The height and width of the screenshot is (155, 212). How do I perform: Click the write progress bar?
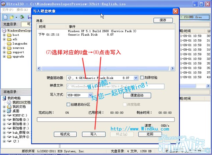[105, 119]
